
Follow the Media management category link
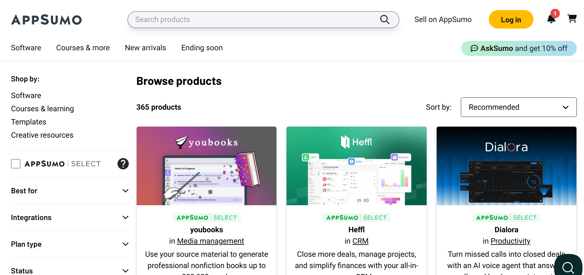[210, 241]
